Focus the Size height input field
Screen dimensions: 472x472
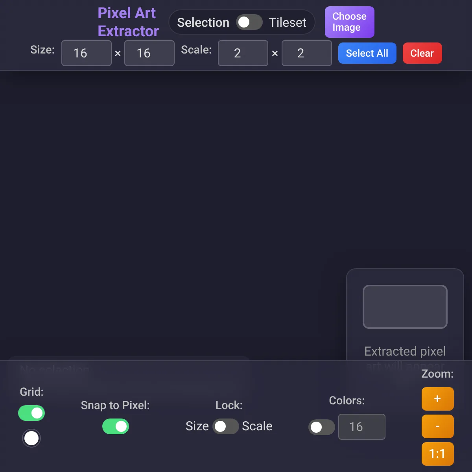point(149,53)
